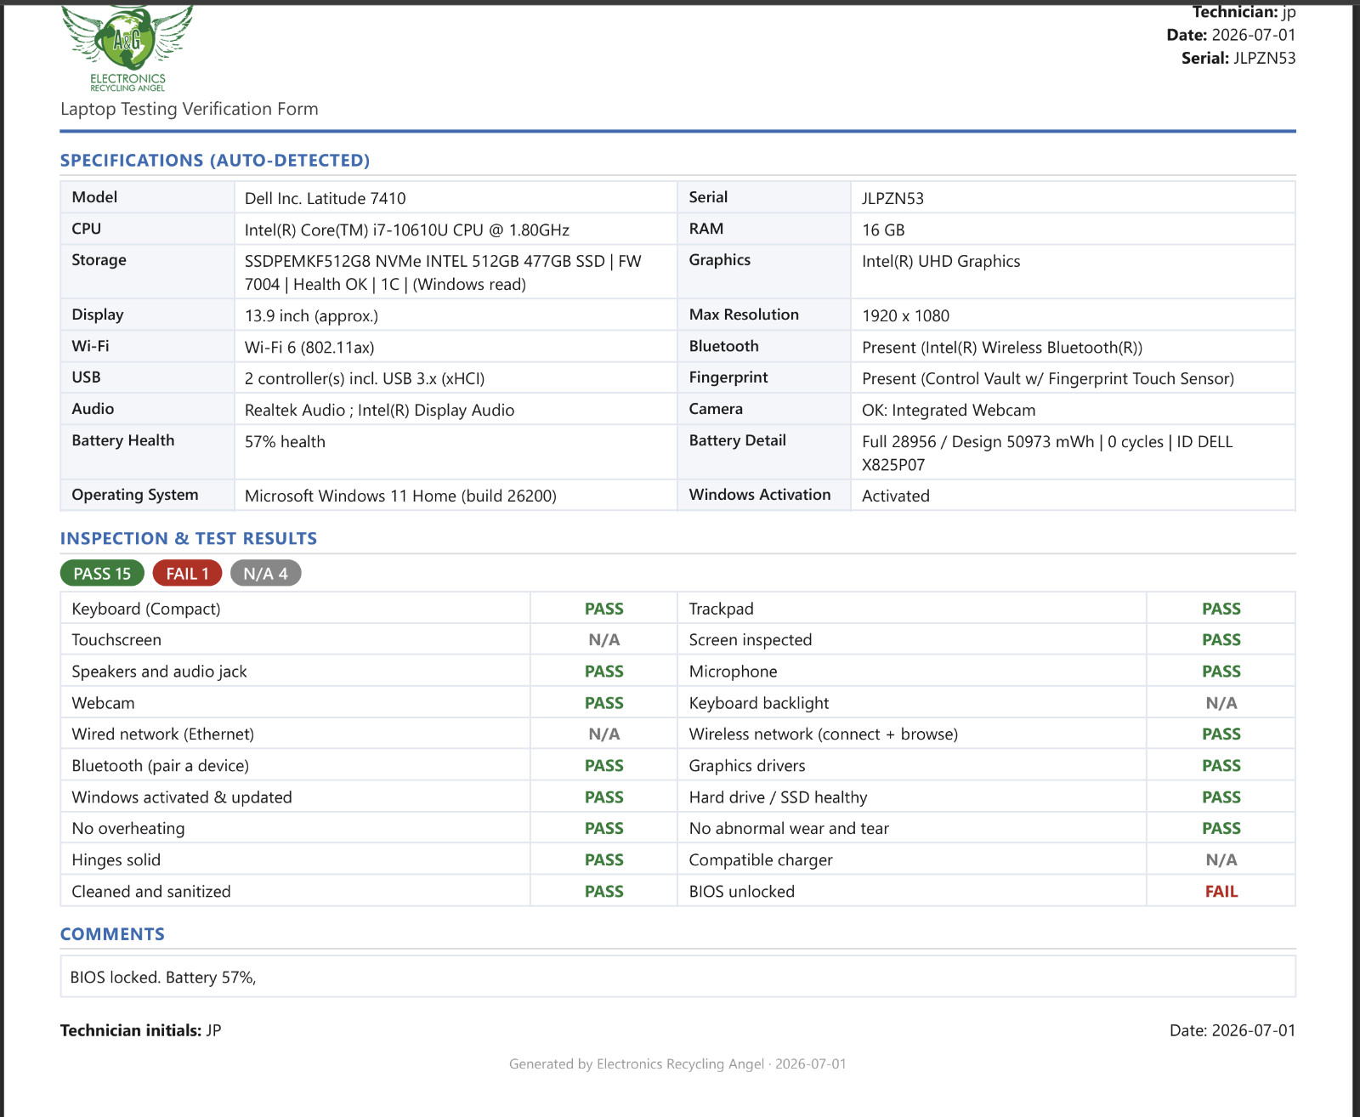Select the Windows Activation Activated value

[x=895, y=496]
